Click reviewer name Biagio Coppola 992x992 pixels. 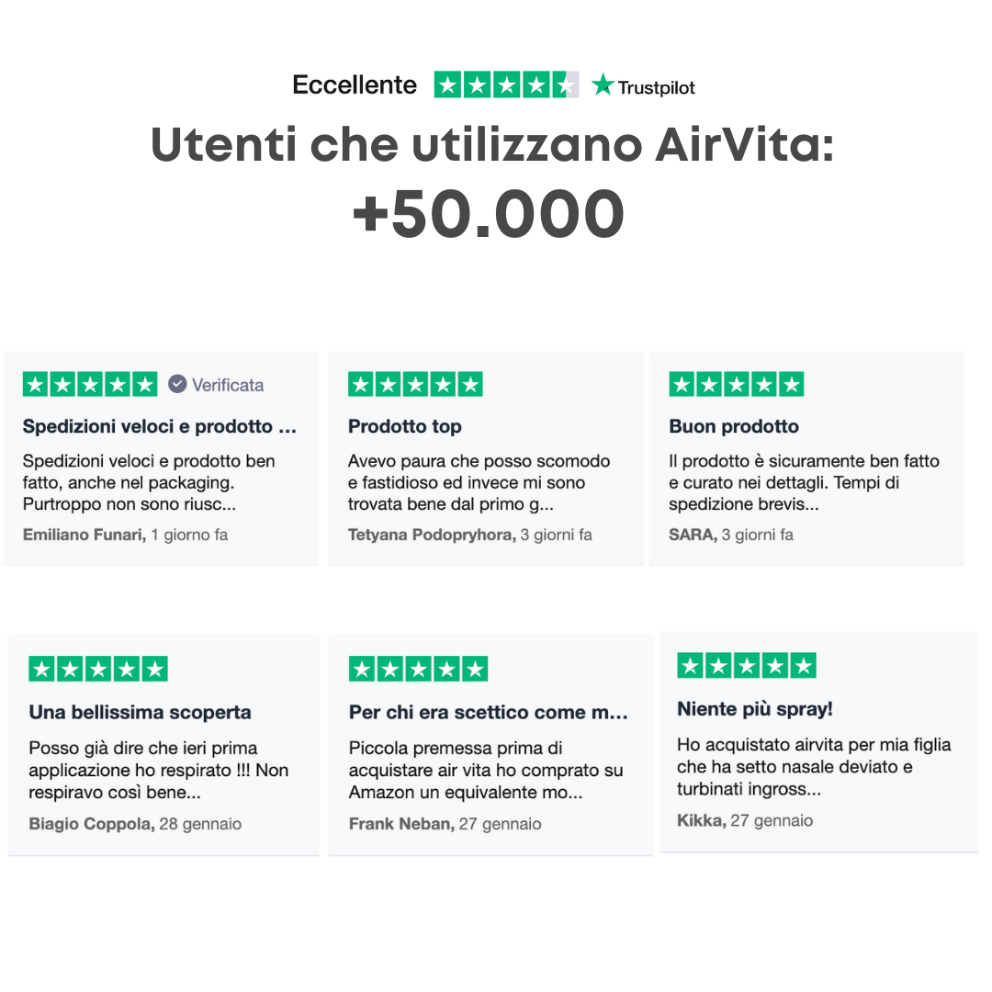[x=91, y=824]
